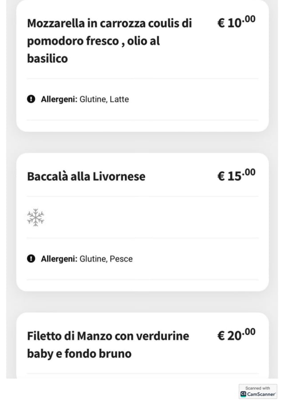Click the Allergeni label on Baccalà card
The image size is (284, 403).
pos(59,259)
